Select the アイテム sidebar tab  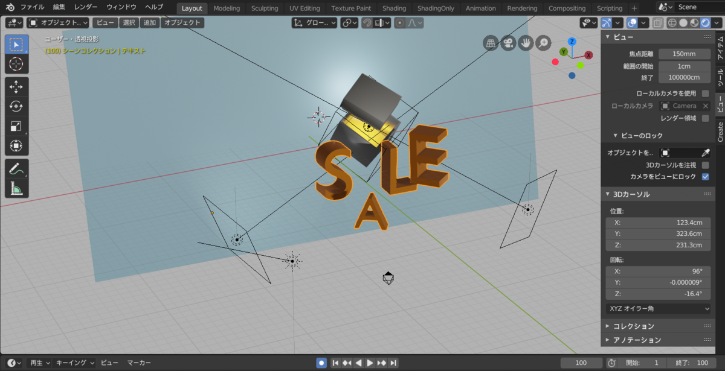coord(720,47)
